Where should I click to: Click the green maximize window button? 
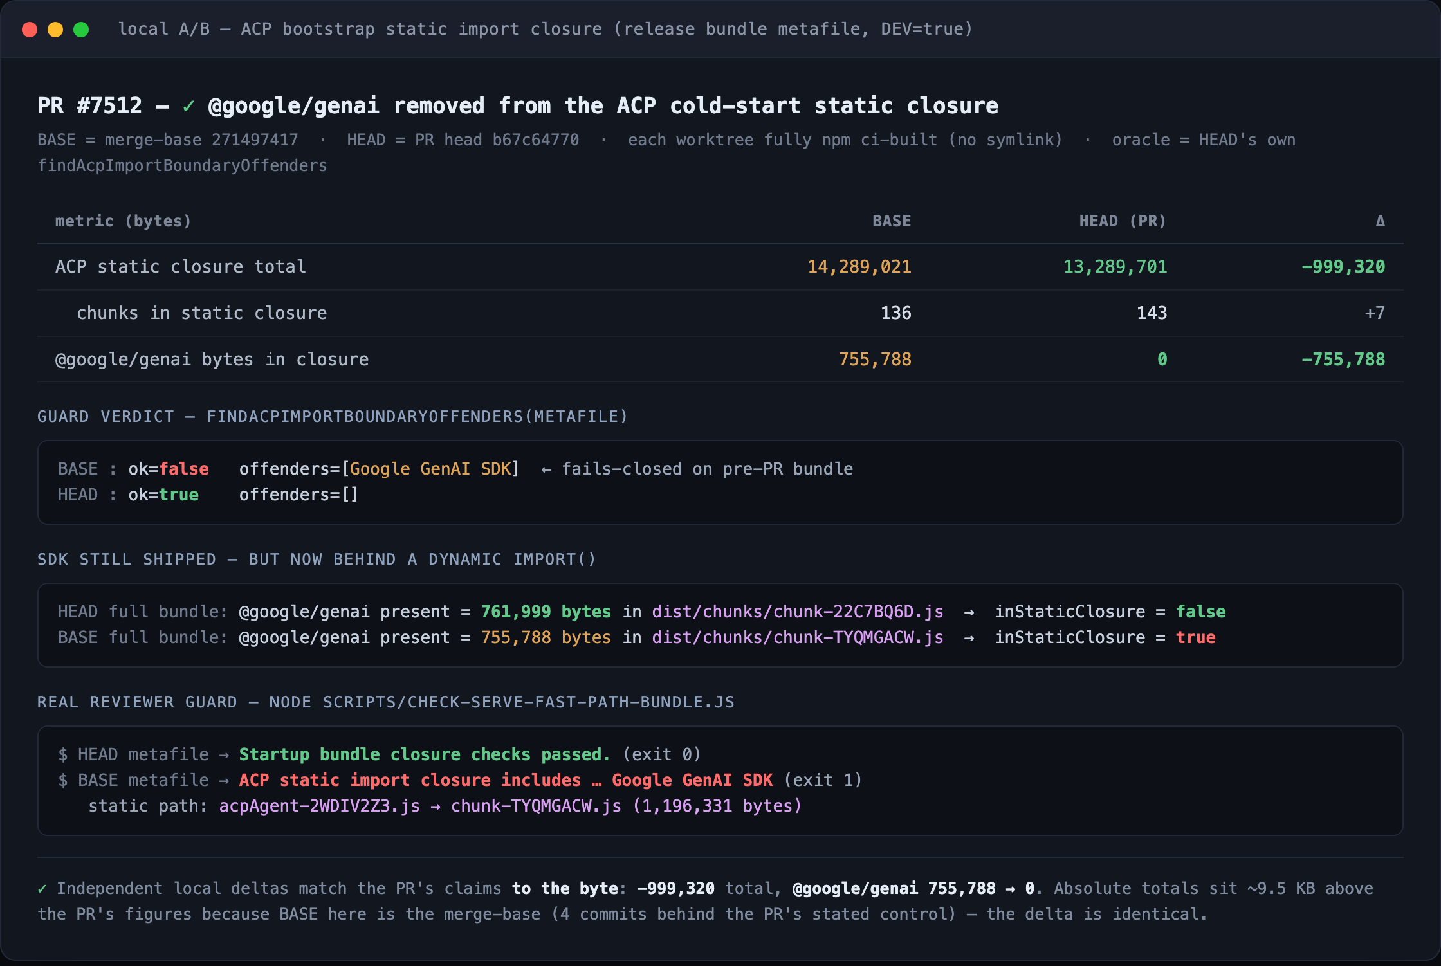point(81,30)
